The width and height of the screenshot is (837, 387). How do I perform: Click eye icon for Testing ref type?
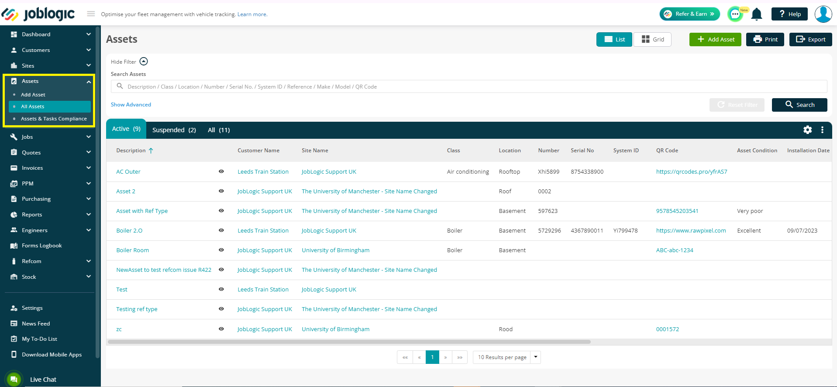point(221,309)
